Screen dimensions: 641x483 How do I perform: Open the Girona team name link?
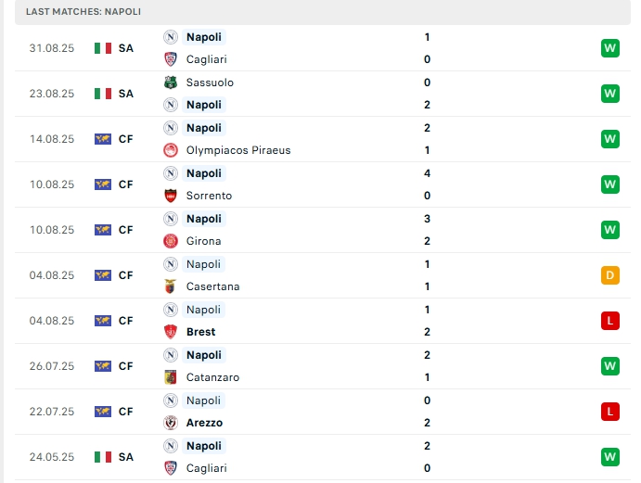click(204, 241)
